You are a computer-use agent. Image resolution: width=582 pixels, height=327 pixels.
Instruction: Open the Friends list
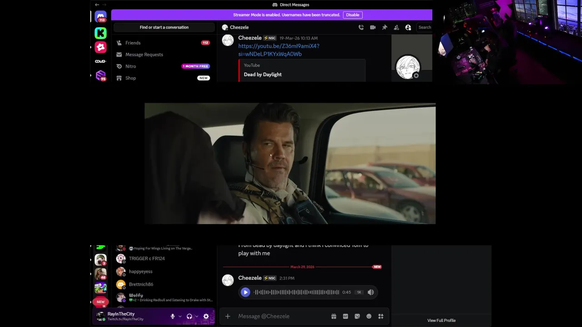pyautogui.click(x=164, y=43)
